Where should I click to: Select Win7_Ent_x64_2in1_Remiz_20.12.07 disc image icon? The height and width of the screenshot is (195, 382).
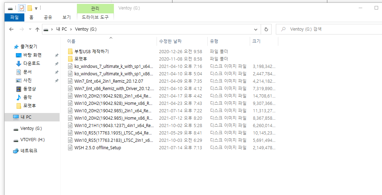(x=70, y=81)
